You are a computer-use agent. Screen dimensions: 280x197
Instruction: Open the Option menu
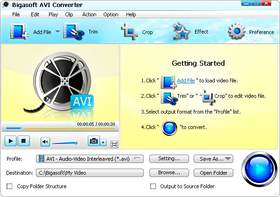tap(111, 14)
